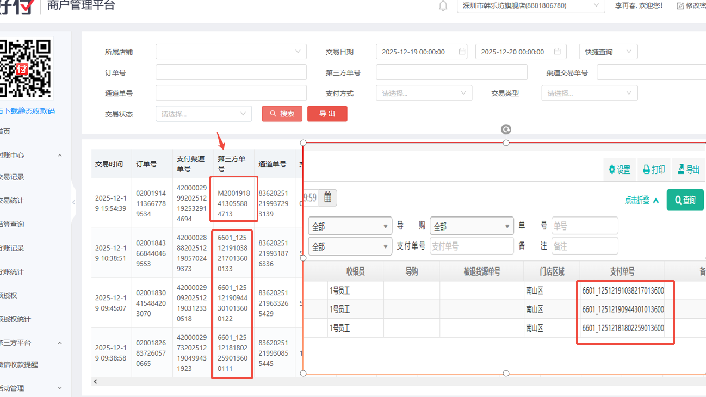Collapse the sidebar using the arrow handle
Image resolution: width=706 pixels, height=397 pixels.
pyautogui.click(x=74, y=202)
